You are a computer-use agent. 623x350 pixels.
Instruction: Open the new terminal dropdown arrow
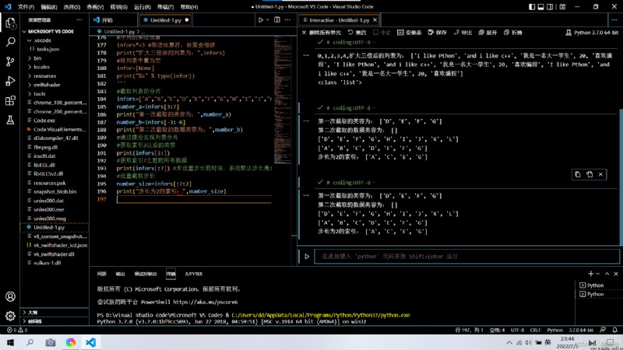597,274
